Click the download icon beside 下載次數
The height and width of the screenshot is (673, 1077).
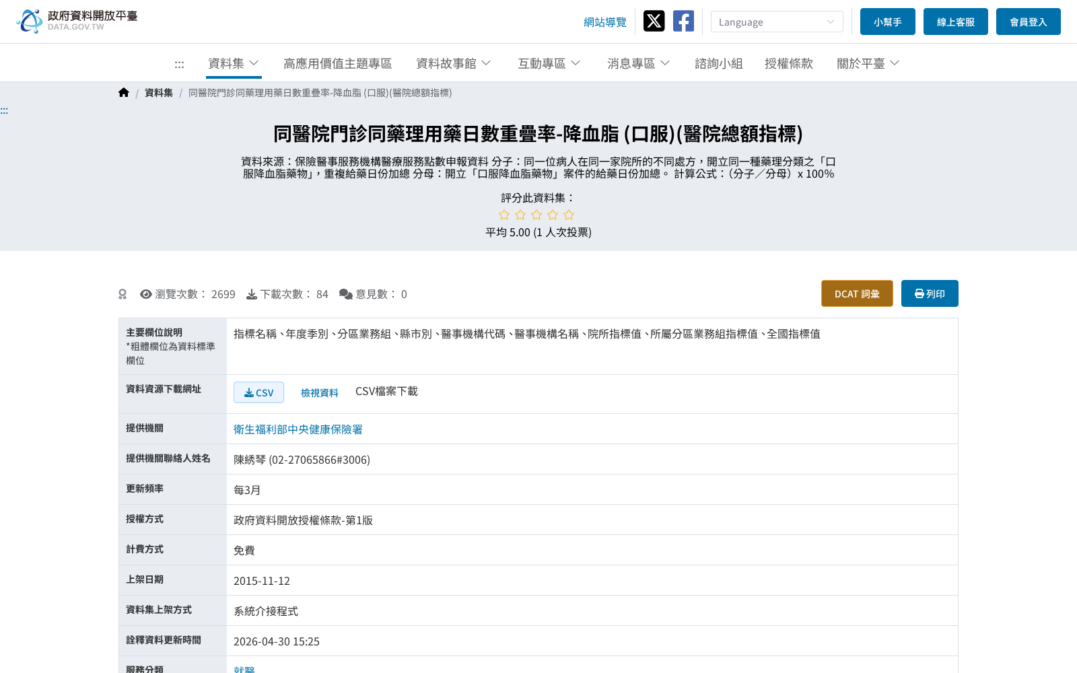(252, 294)
